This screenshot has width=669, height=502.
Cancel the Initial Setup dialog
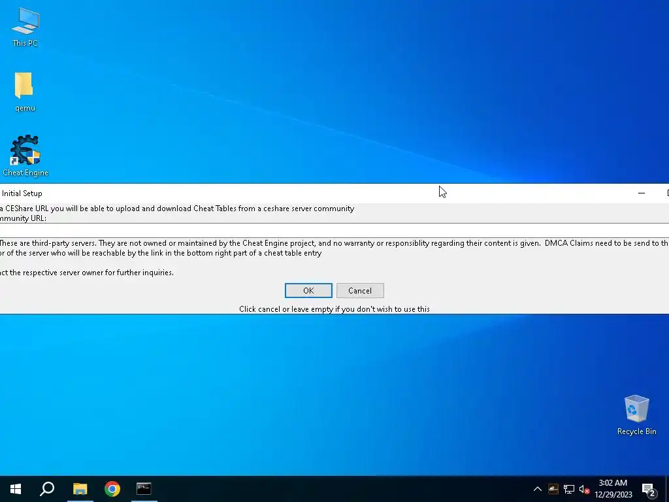coord(360,291)
